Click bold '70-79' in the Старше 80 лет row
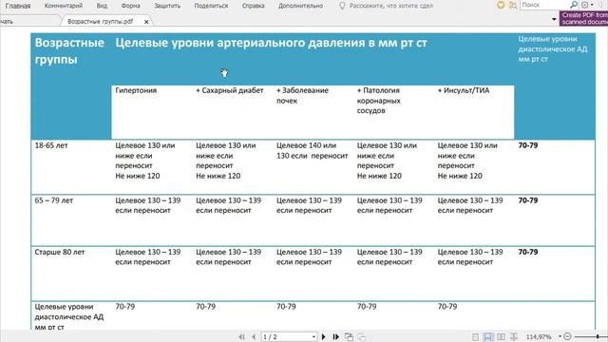 coord(528,252)
